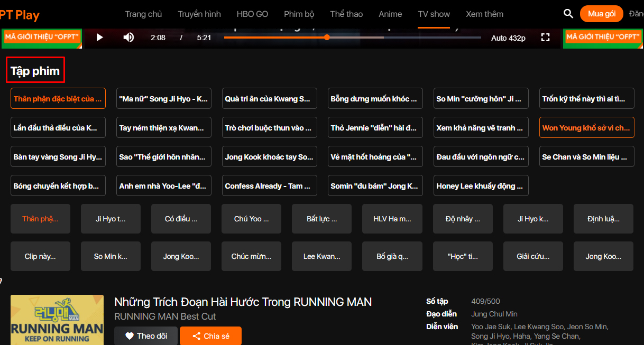Go to the HBO GO menu
Viewport: 644px width, 345px height.
(252, 14)
